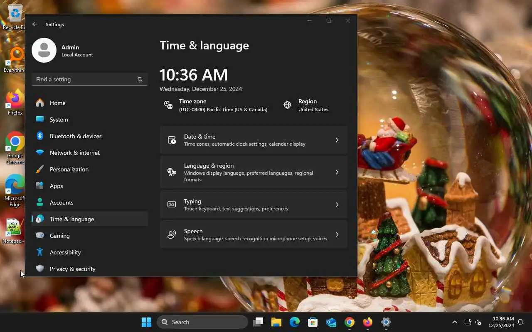532x332 pixels.
Task: Open Outlook from the taskbar
Action: [331, 322]
